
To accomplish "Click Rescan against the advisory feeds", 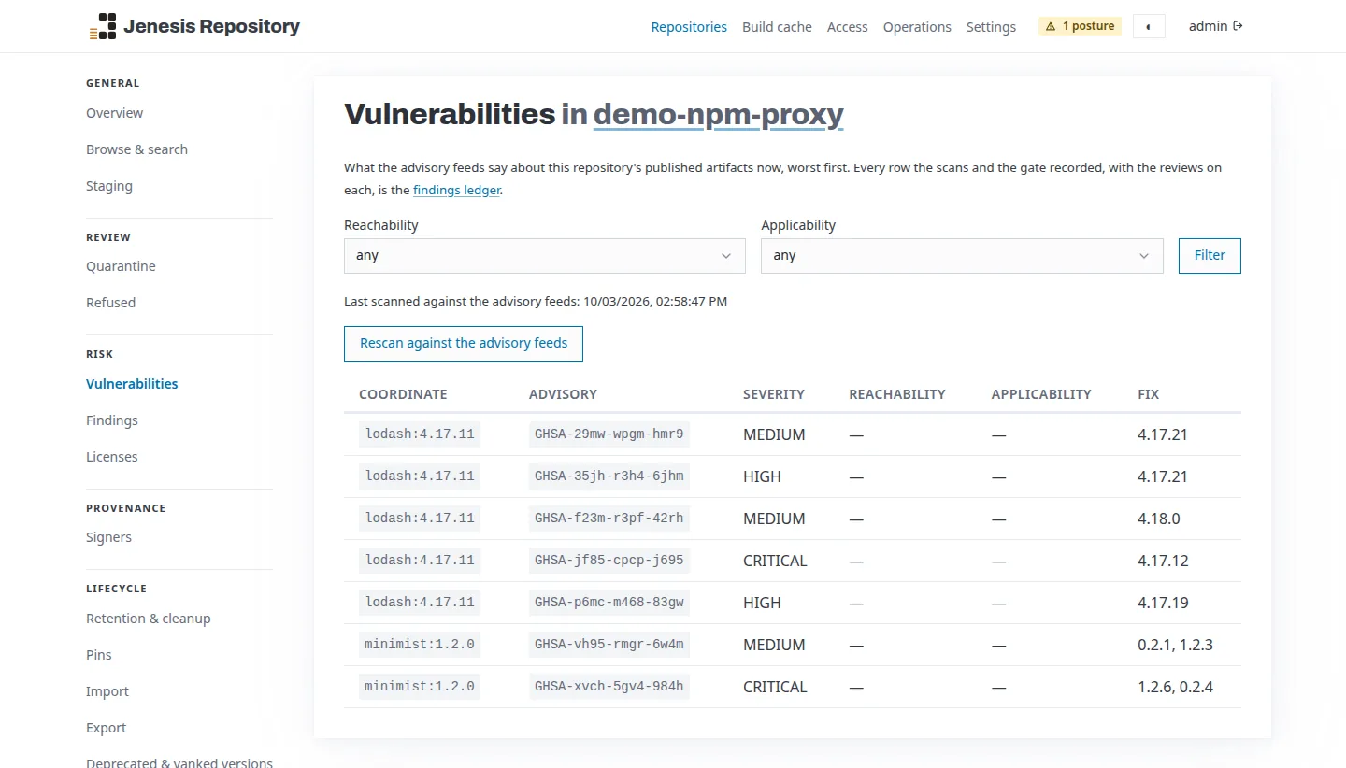I will (464, 343).
